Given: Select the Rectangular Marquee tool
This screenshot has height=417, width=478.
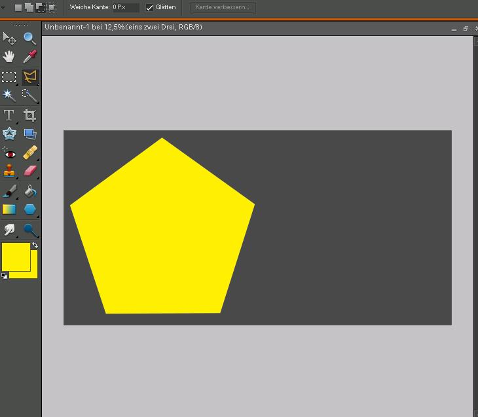Looking at the screenshot, I should 9,77.
